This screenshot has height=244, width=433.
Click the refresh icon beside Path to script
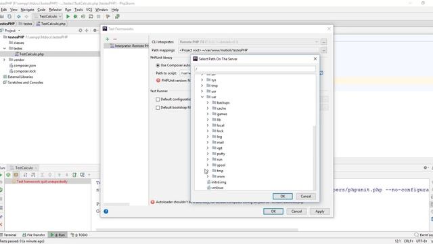click(321, 73)
